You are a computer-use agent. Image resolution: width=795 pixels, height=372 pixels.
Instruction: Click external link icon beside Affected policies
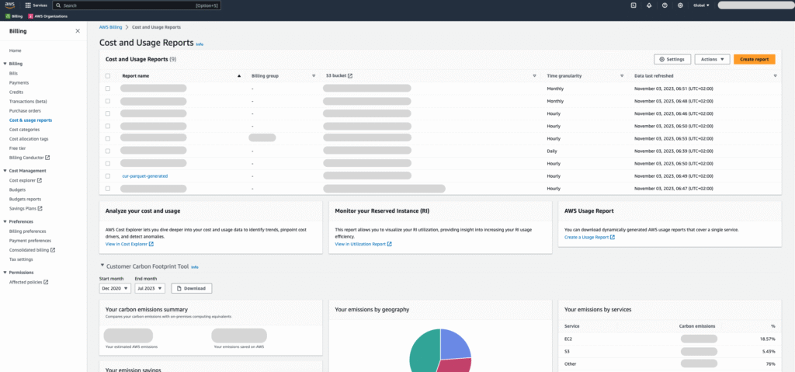point(46,282)
